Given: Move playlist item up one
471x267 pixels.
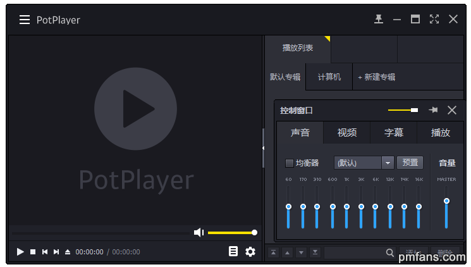Looking at the screenshot, I should coord(287,252).
